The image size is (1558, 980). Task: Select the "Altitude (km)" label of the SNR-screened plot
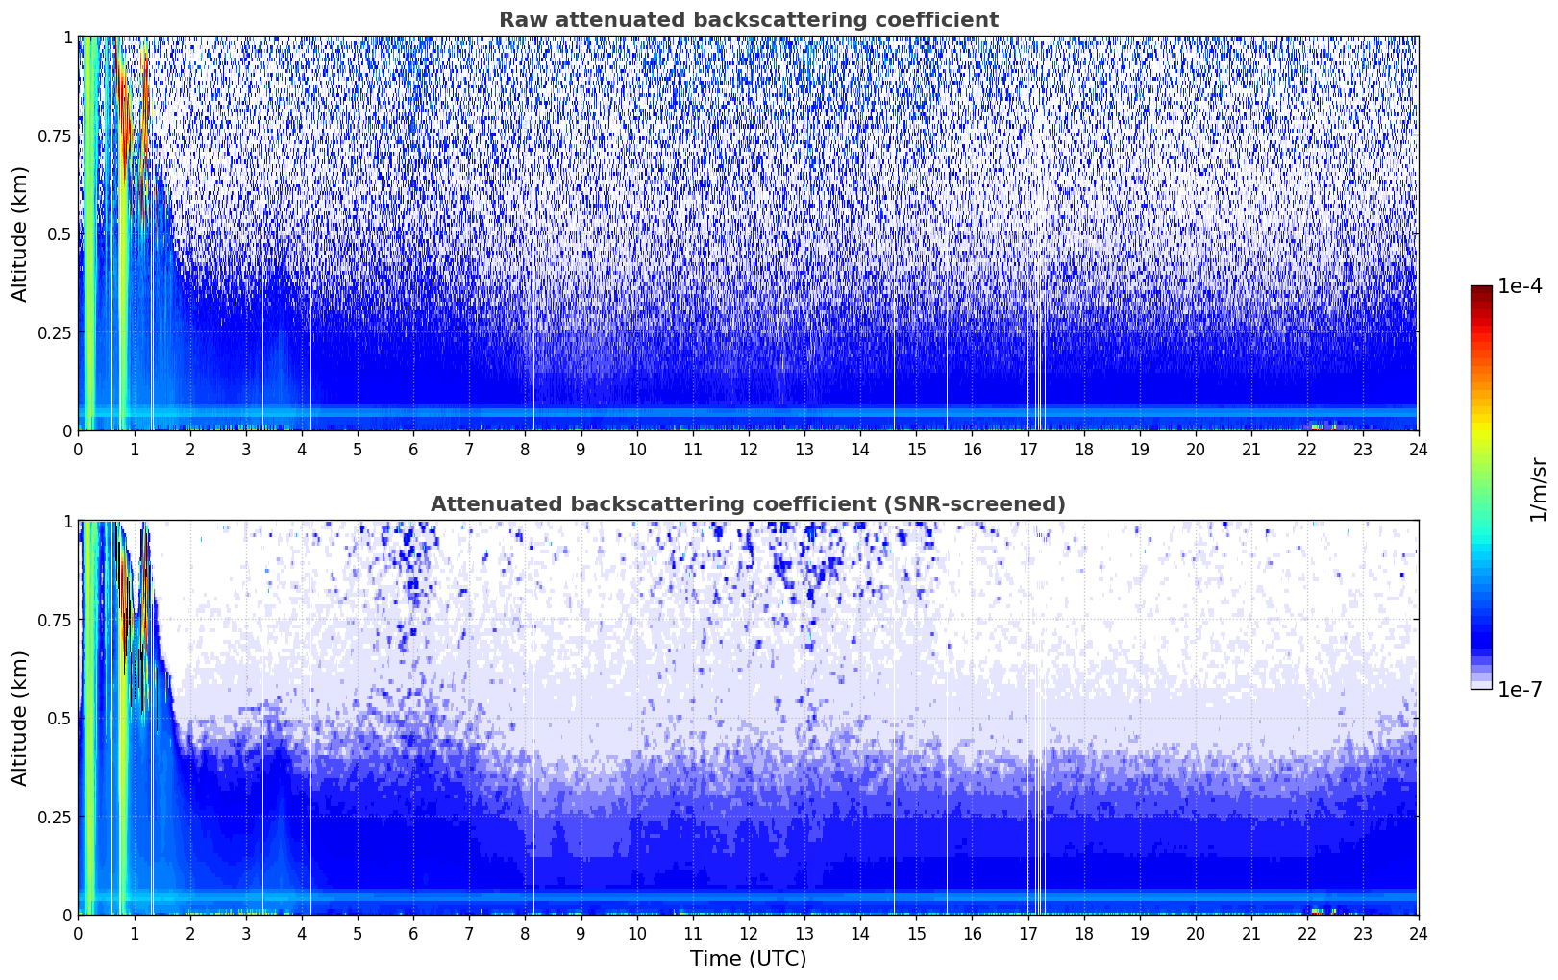coord(20,718)
